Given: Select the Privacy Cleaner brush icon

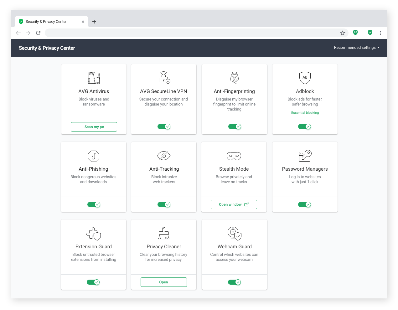Looking at the screenshot, I should [x=164, y=233].
